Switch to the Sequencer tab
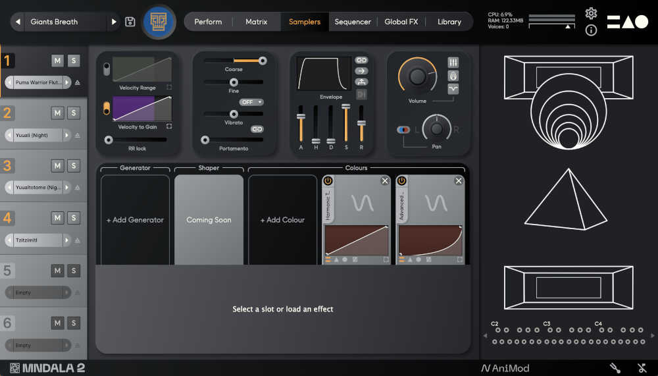Viewport: 658px width, 376px height. click(353, 22)
